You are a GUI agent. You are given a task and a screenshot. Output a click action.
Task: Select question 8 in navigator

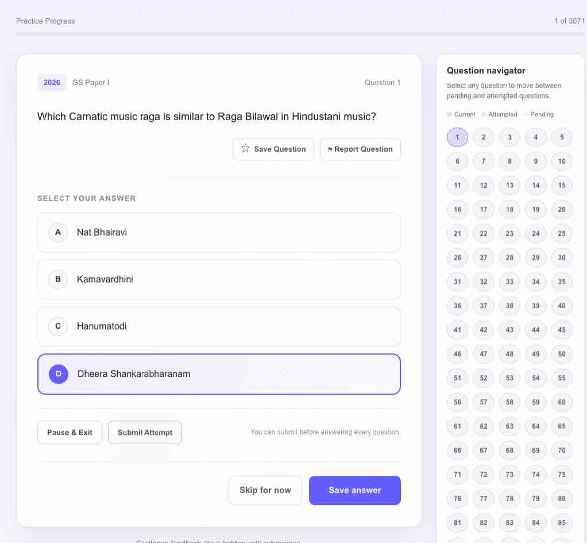pos(509,161)
